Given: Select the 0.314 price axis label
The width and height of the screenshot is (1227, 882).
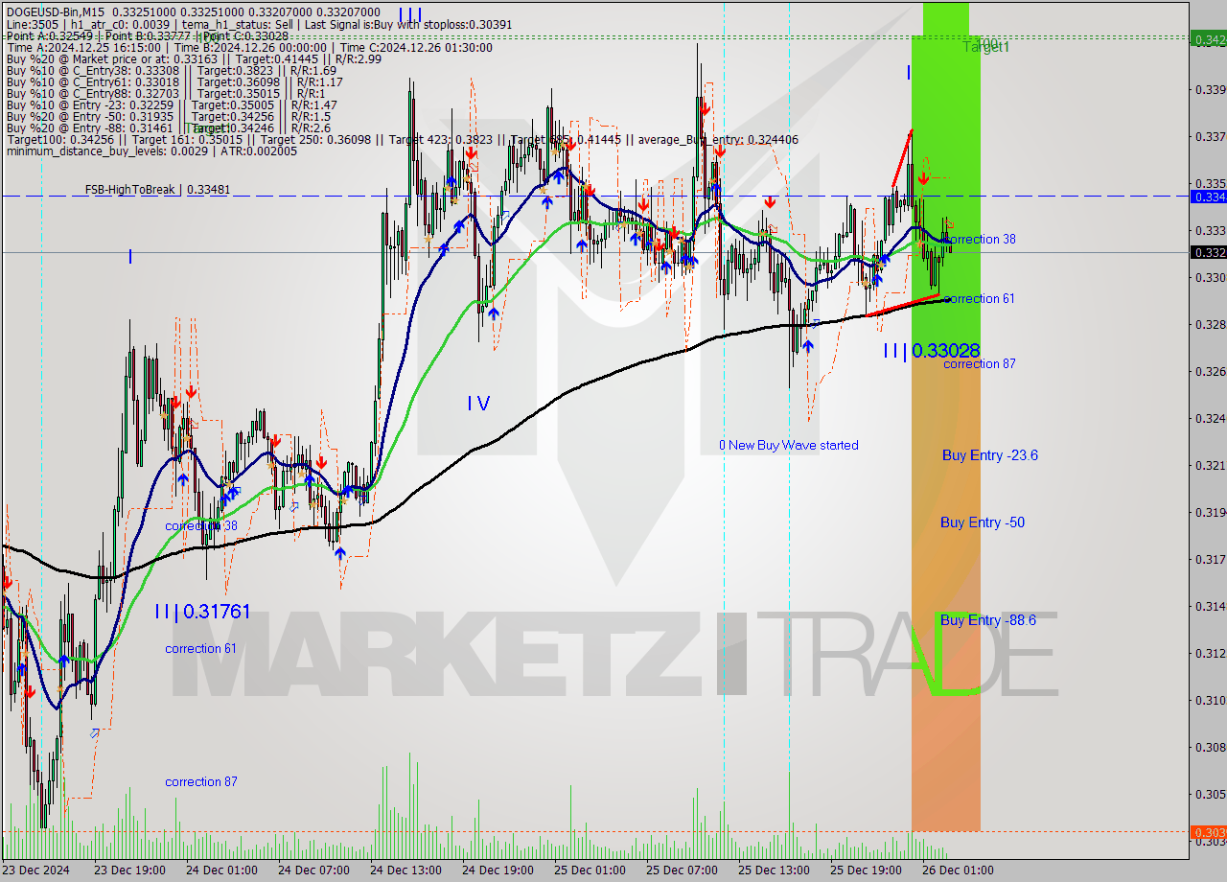Looking at the screenshot, I should pos(1209,607).
